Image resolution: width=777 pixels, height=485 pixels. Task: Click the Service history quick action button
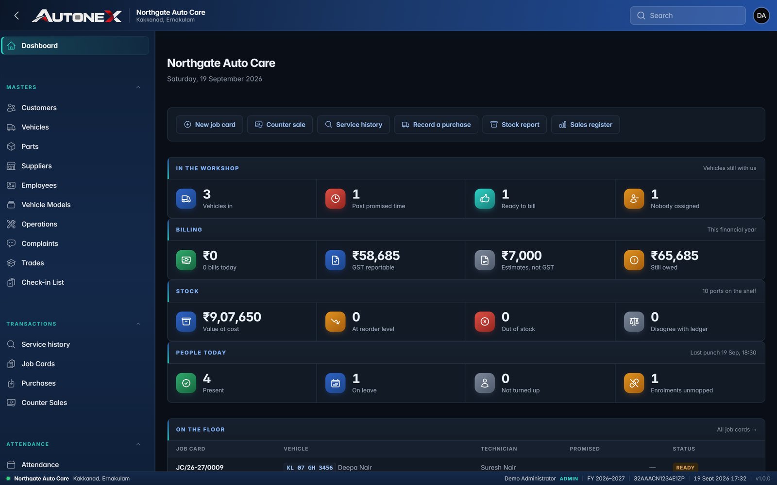354,125
